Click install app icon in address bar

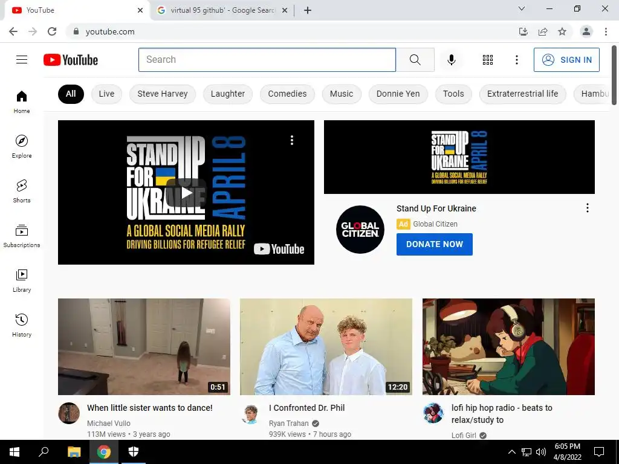(x=523, y=31)
